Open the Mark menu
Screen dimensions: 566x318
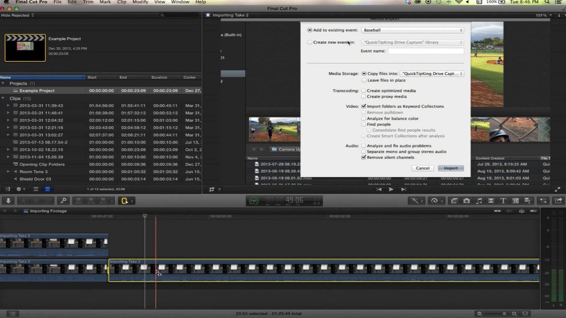(105, 2)
